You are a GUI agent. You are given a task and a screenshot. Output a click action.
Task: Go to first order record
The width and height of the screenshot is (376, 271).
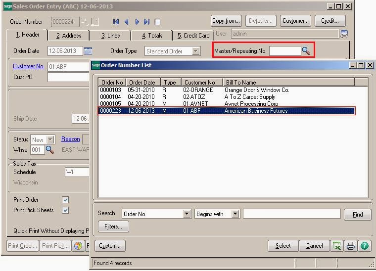point(116,22)
